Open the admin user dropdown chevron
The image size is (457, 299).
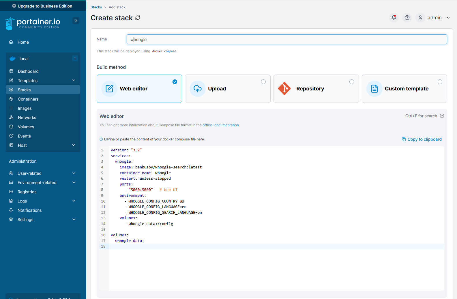click(448, 18)
